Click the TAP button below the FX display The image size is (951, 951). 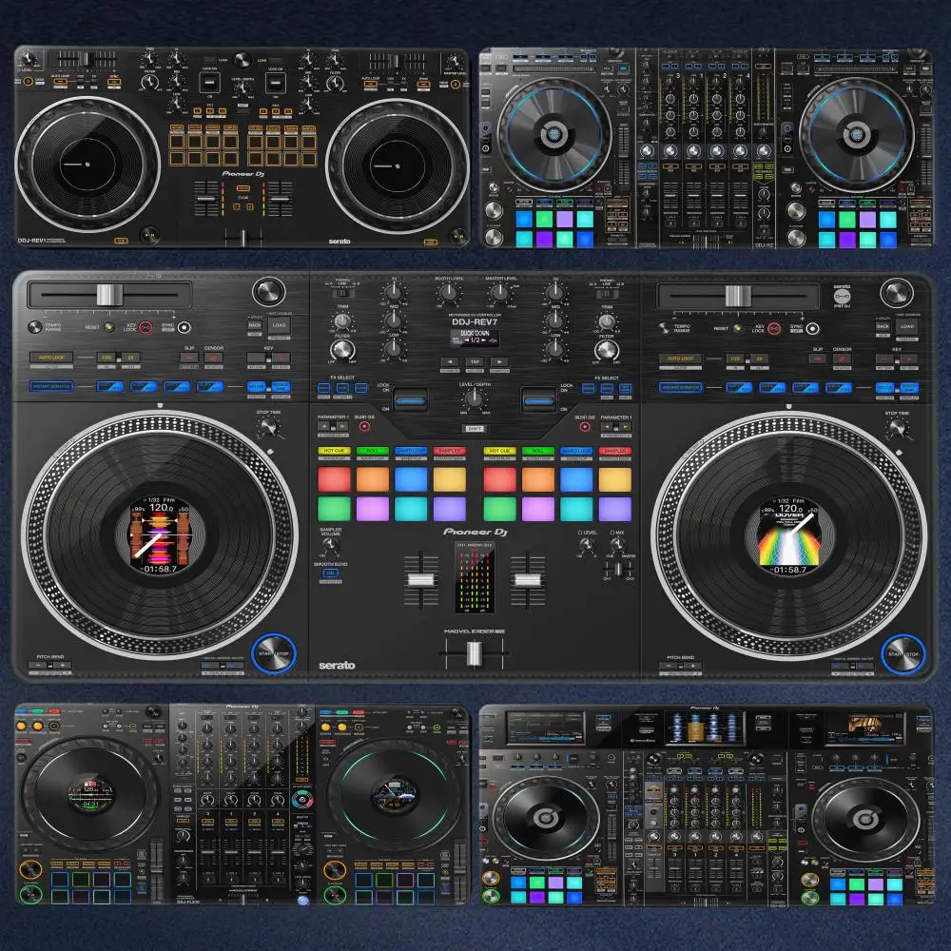[x=475, y=362]
